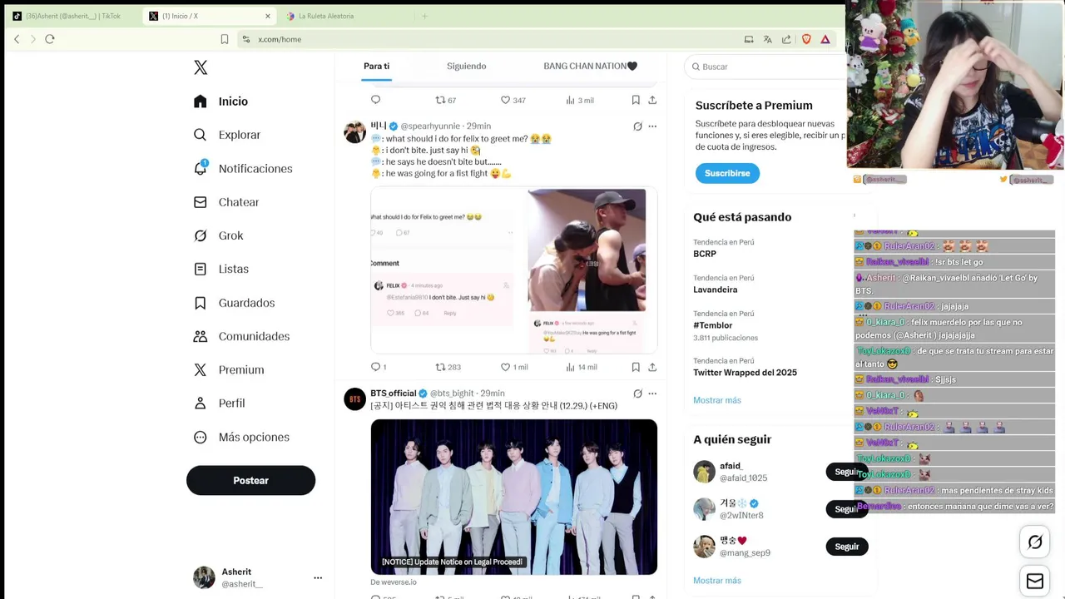Switch to the Siguiendo tab
The width and height of the screenshot is (1065, 599).
pyautogui.click(x=466, y=66)
